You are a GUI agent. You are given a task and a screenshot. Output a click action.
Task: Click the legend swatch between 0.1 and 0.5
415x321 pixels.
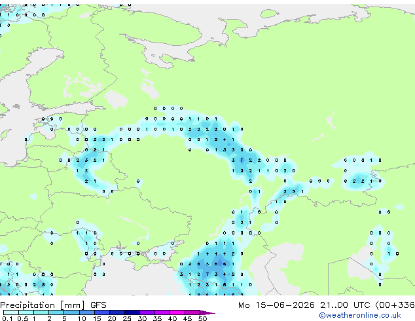click(x=11, y=312)
